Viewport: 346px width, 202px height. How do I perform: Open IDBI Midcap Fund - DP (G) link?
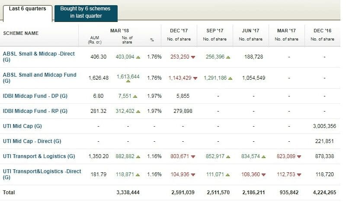pos(35,96)
